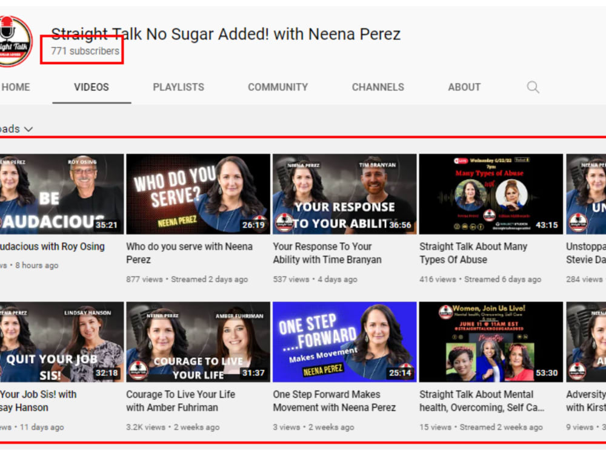Open the PLAYLISTS tab
Viewport: 606px width, 454px height.
(x=179, y=87)
